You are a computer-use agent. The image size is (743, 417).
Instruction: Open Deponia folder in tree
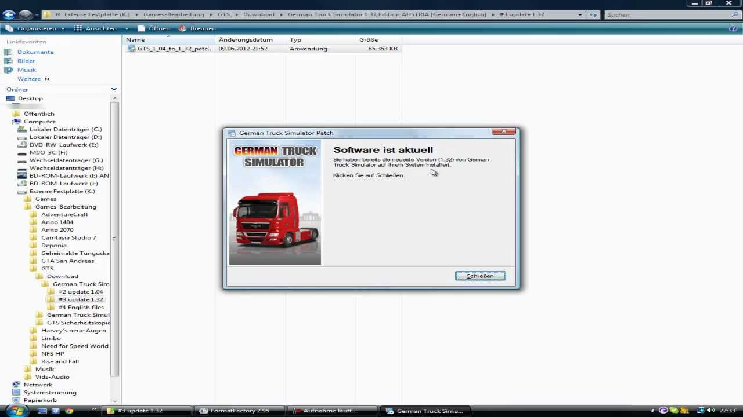(53, 246)
